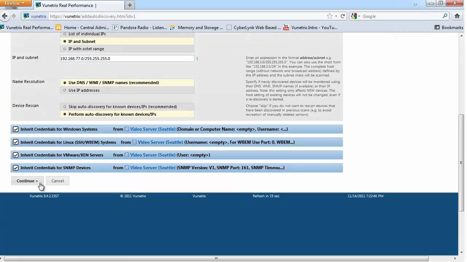Click the Refresh in 19 sec text
This screenshot has height=262, width=467.
point(266,196)
